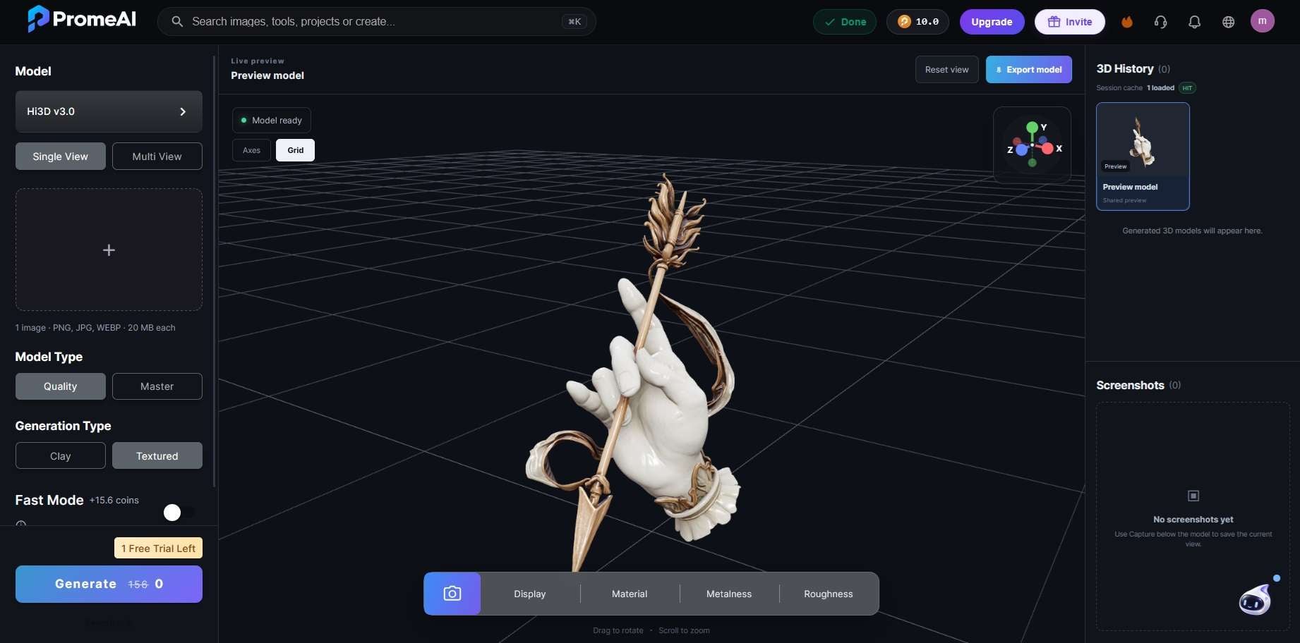The image size is (1300, 643).
Task: Click the Fast Mode info icon
Action: pyautogui.click(x=21, y=525)
